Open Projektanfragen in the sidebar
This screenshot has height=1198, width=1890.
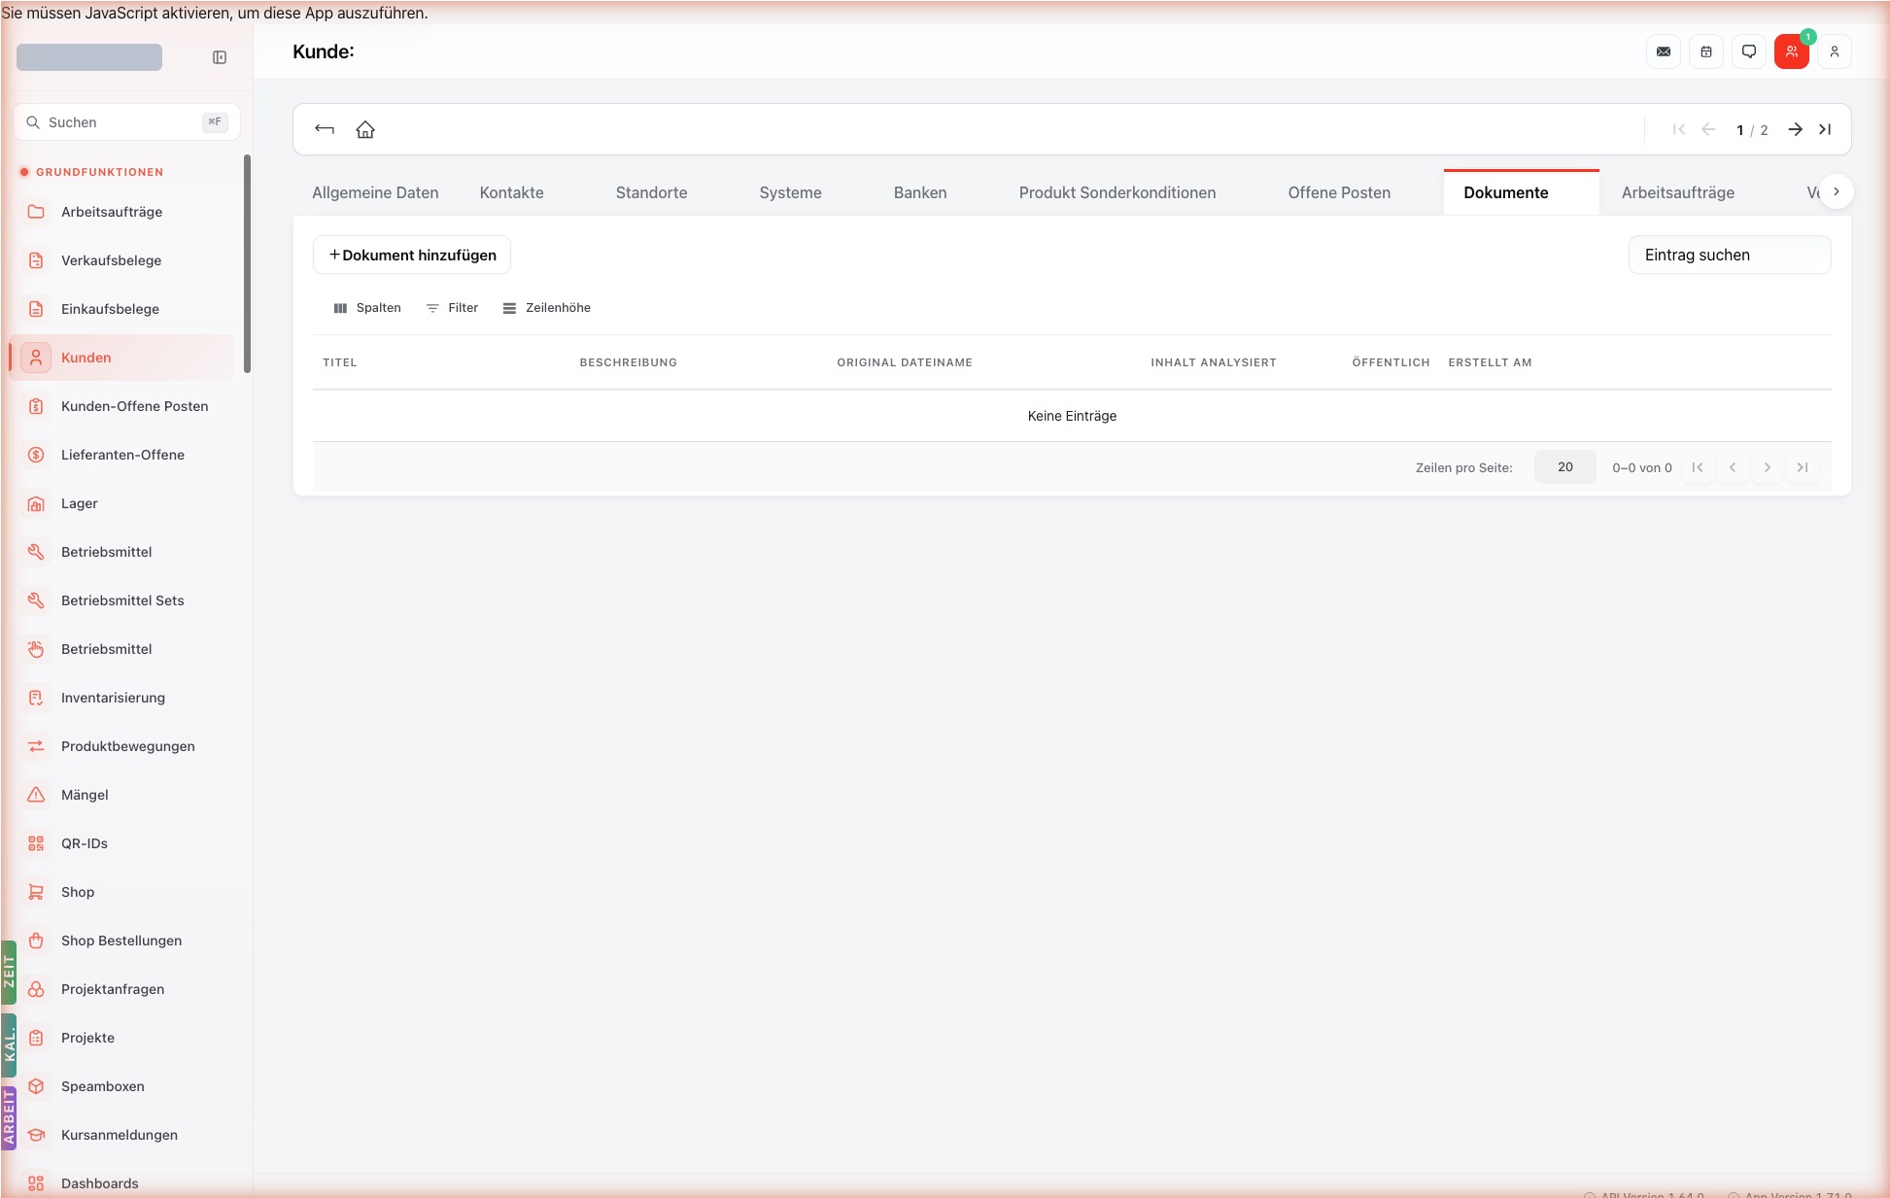tap(122, 989)
